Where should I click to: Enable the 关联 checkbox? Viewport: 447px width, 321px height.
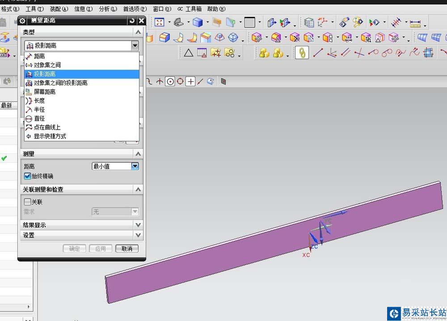coord(27,202)
